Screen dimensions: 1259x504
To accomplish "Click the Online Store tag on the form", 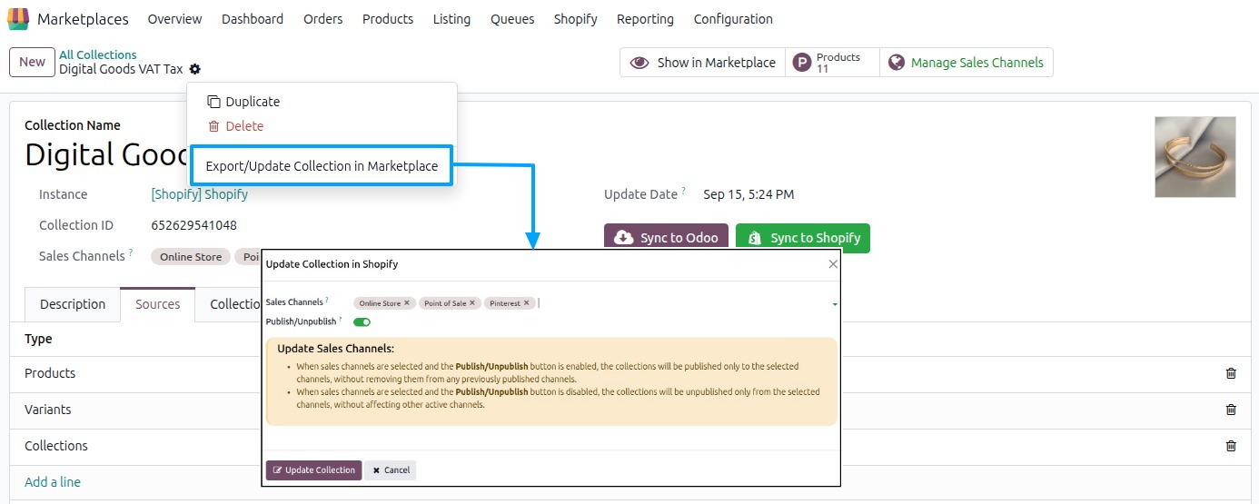I will pyautogui.click(x=191, y=257).
